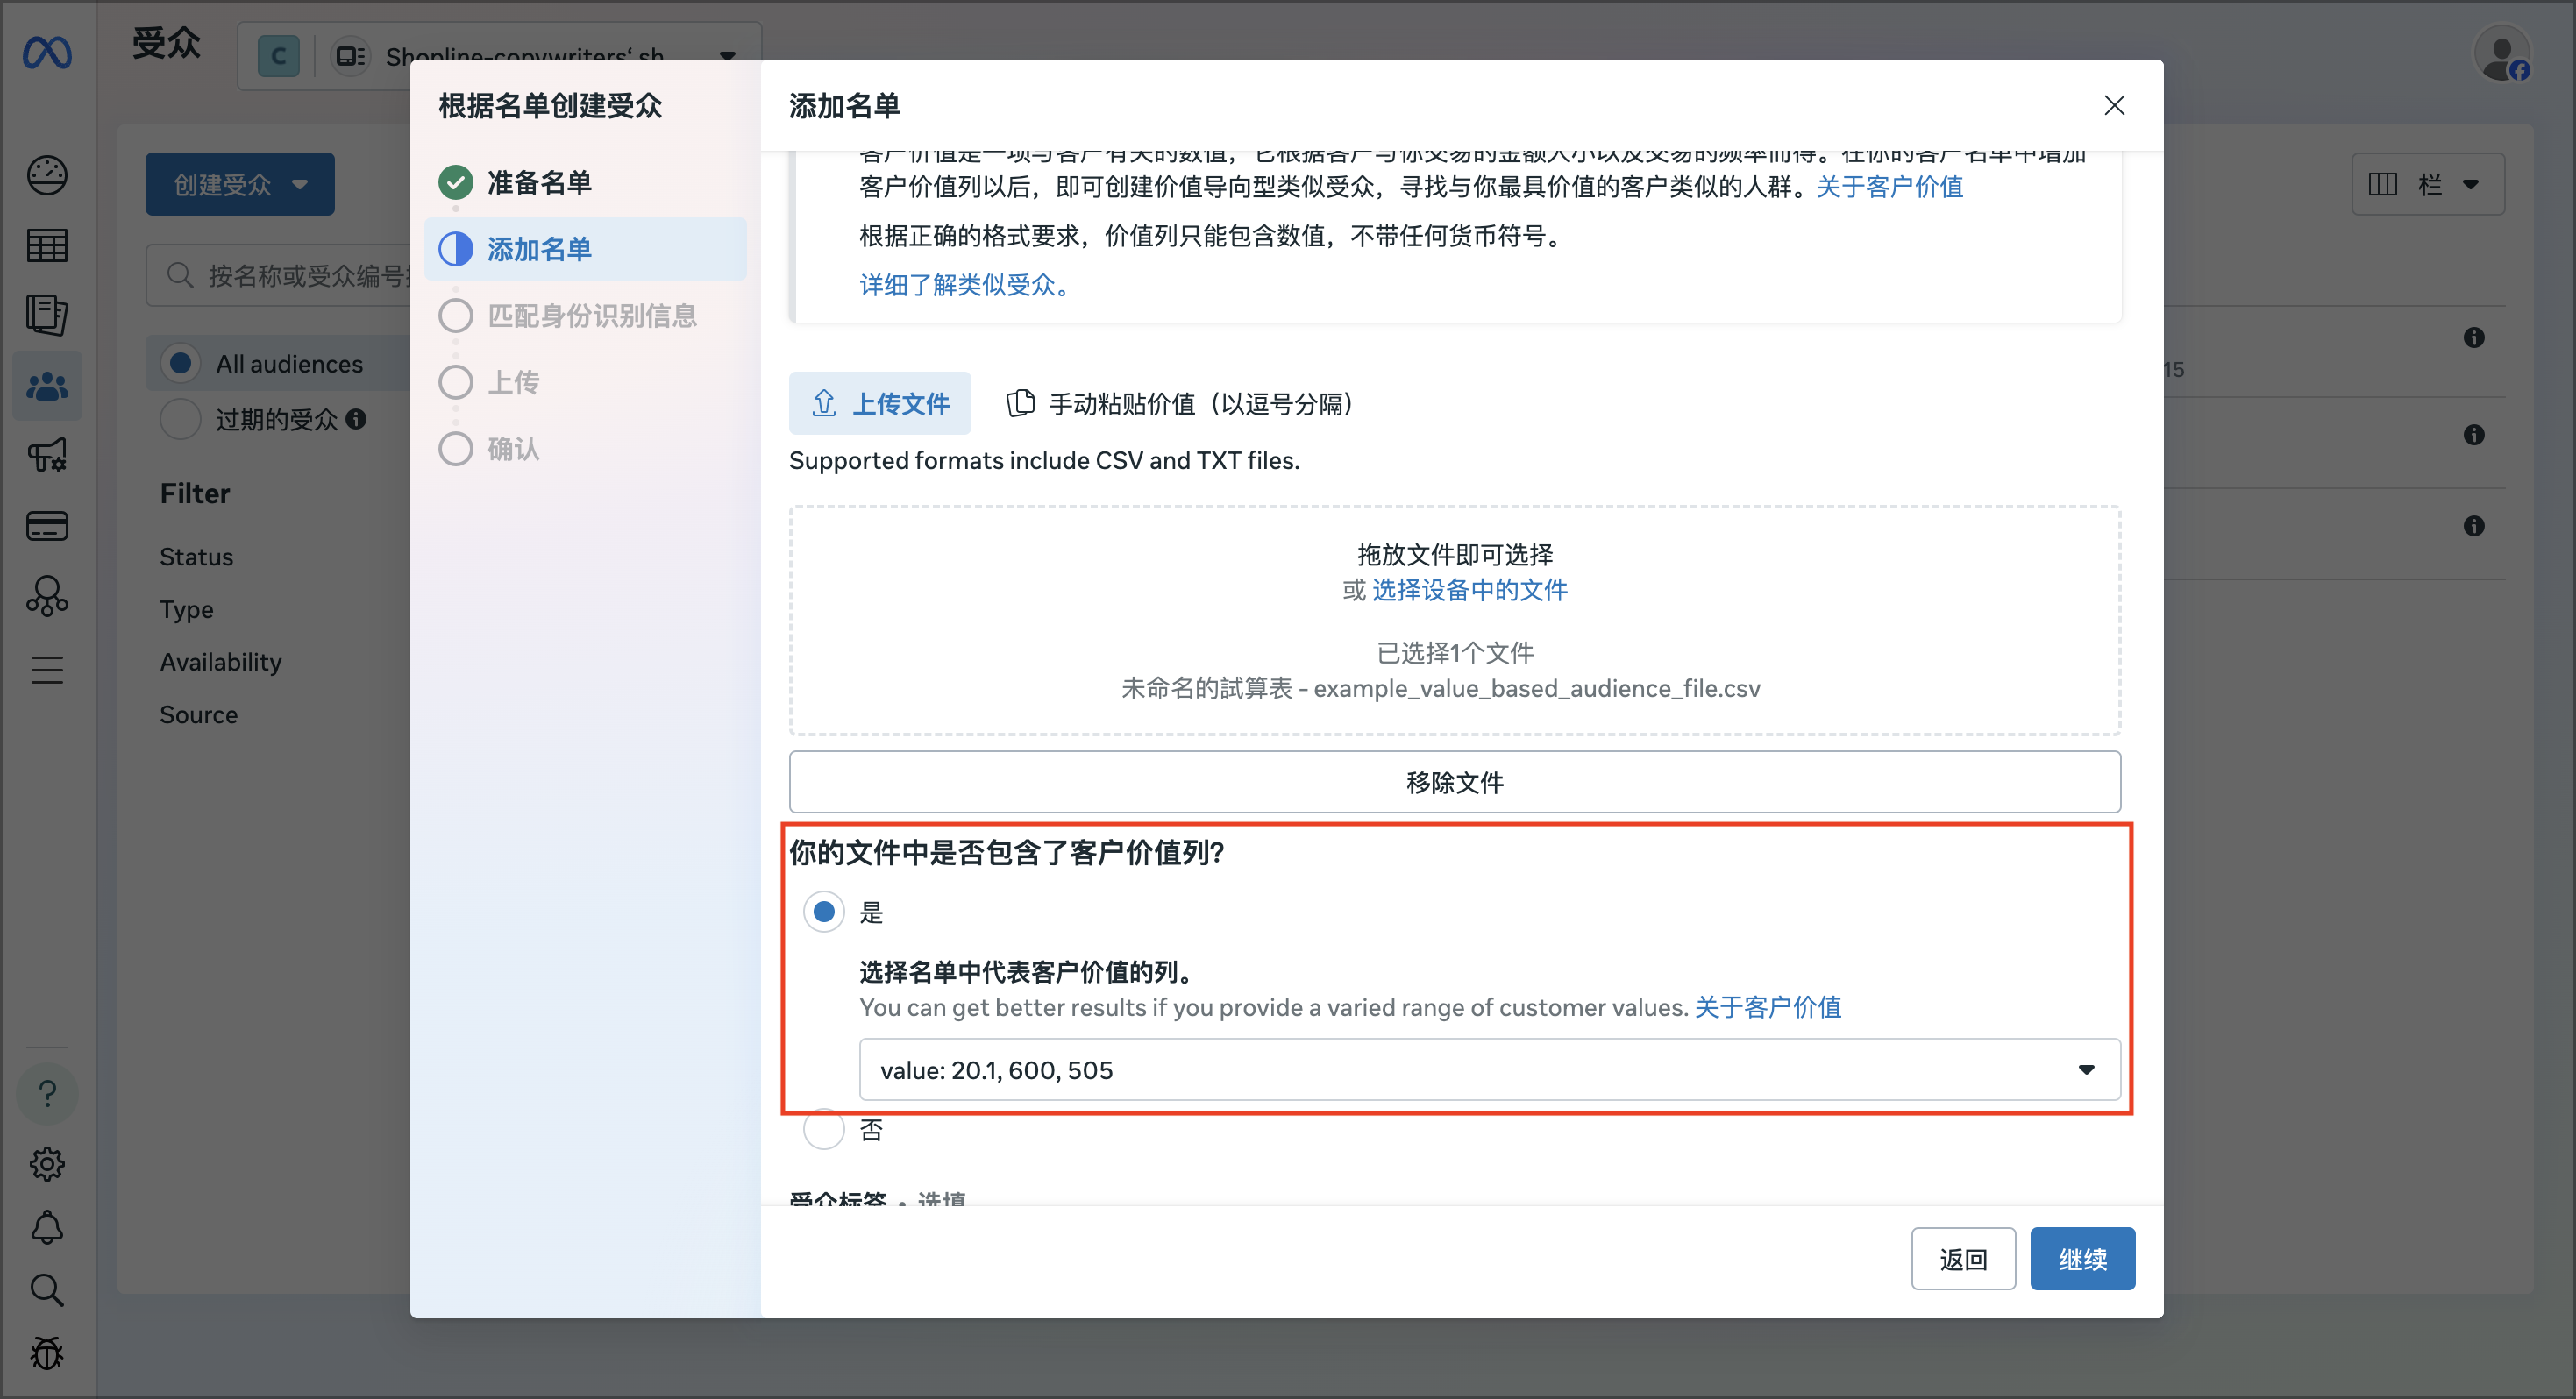Select 确认 step
Viewport: 2576px width, 1399px height.
point(586,449)
